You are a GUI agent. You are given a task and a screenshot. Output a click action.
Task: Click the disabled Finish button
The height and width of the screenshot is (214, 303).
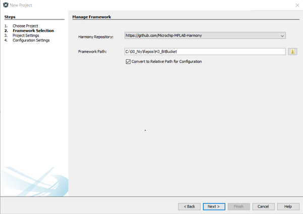[239, 206]
